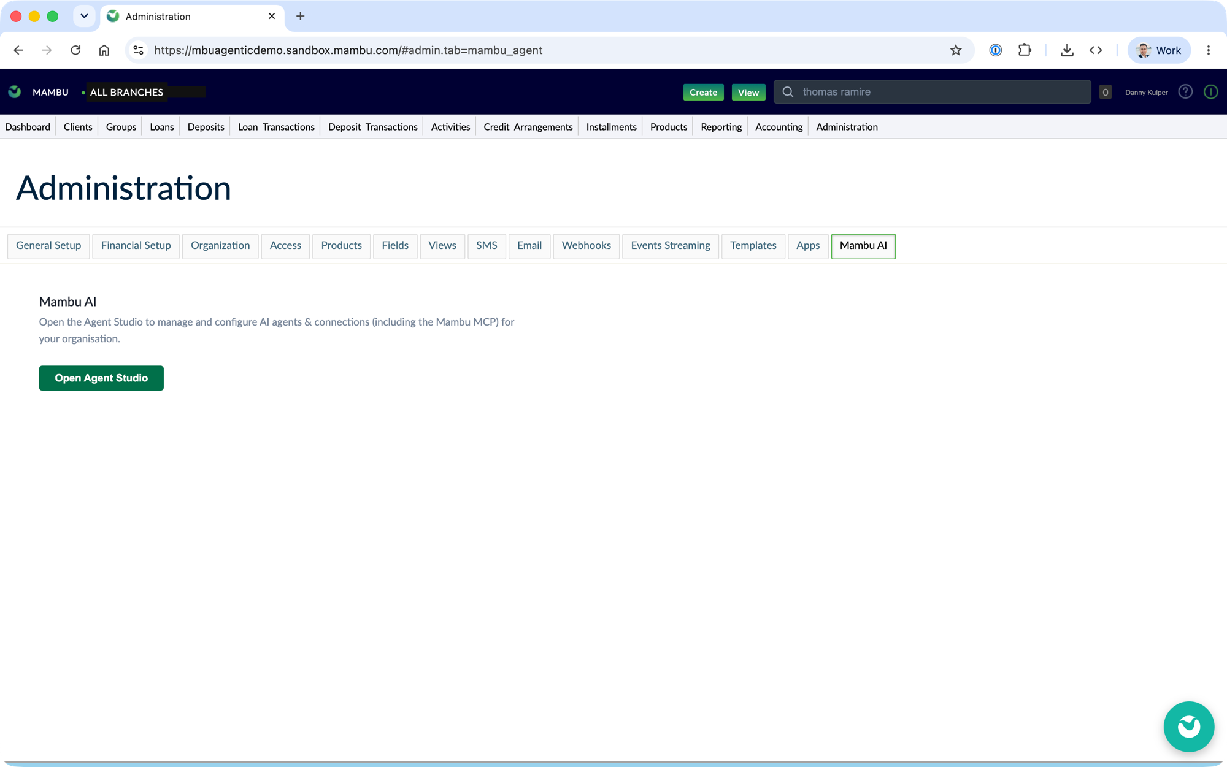Open the Groups menu

[121, 127]
